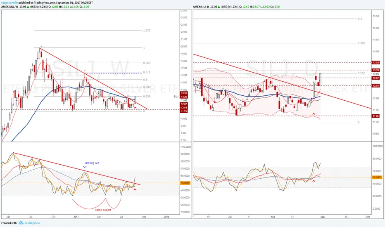Click the 13.20 price tag on daily chart
The image size is (385, 227).
(376, 70)
